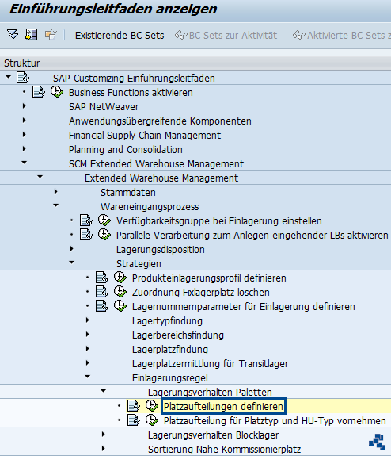Click 'SAP Customizing Einführungsleitfaden' root text
The height and width of the screenshot is (456, 391).
click(x=134, y=79)
